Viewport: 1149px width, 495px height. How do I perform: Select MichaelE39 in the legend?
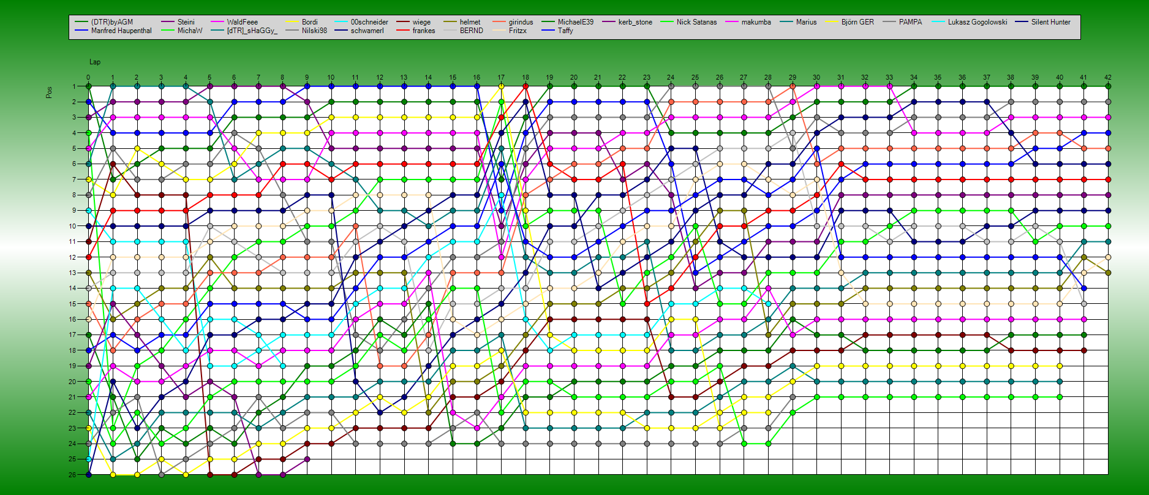point(576,22)
